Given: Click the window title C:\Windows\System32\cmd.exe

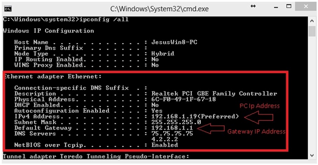Looking at the screenshot, I should (x=160, y=9).
